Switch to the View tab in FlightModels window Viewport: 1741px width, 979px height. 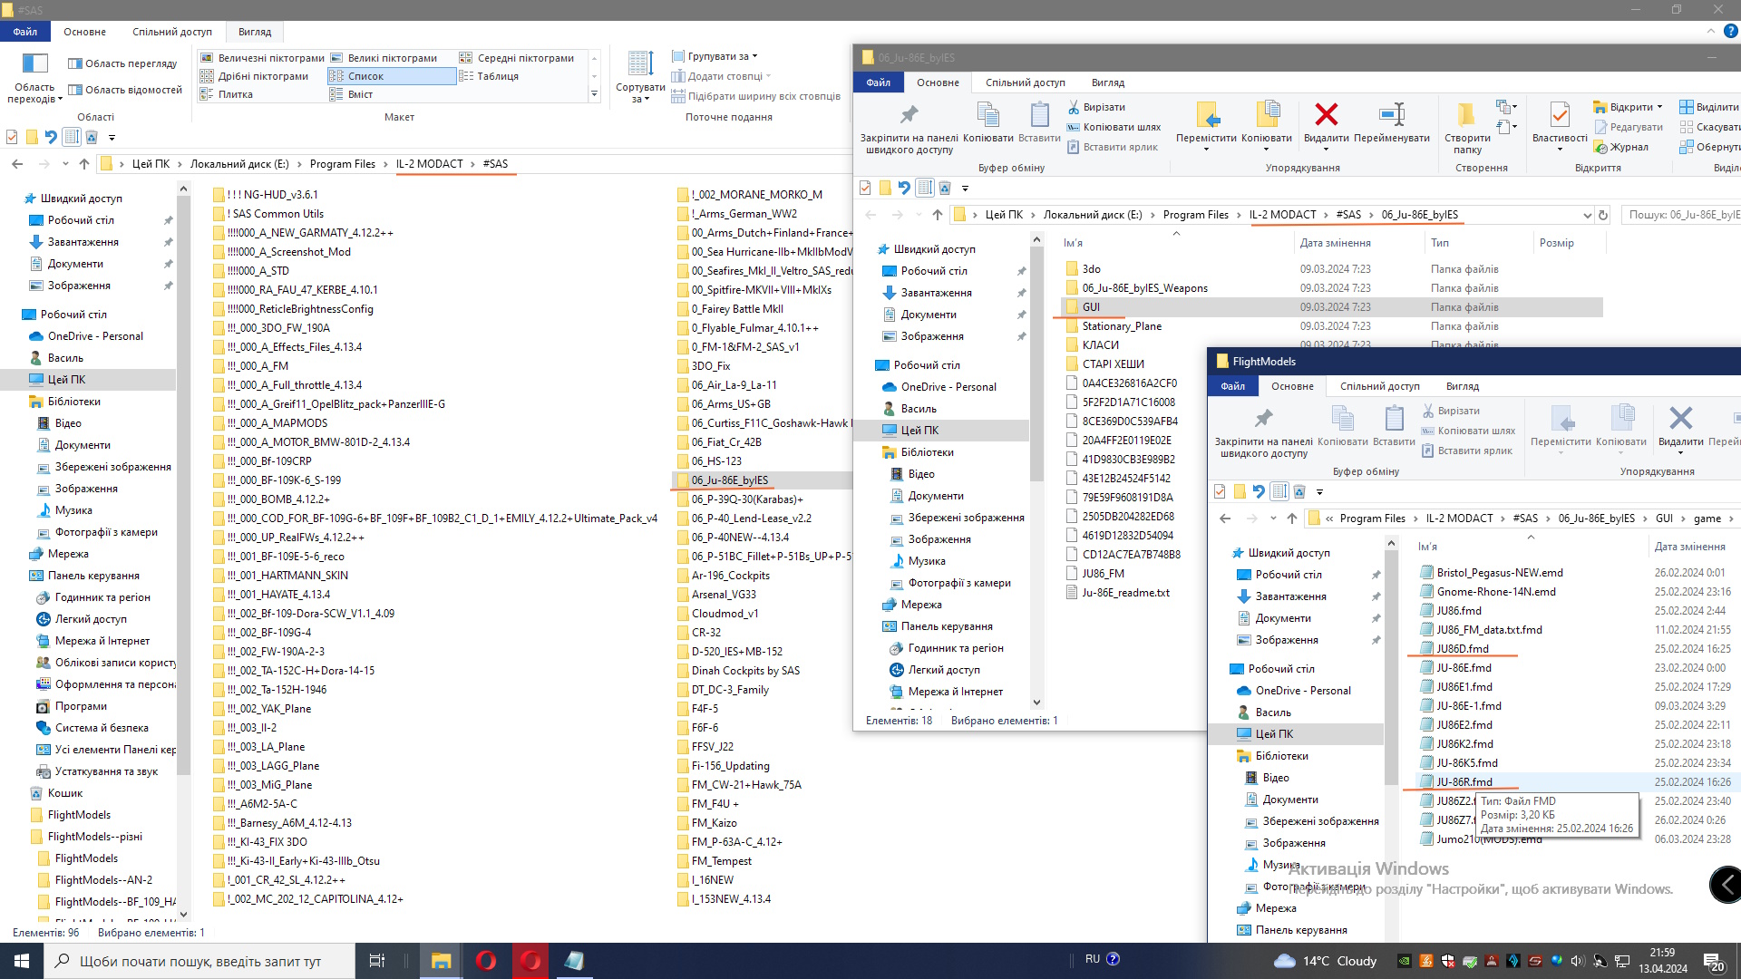pyautogui.click(x=1462, y=386)
